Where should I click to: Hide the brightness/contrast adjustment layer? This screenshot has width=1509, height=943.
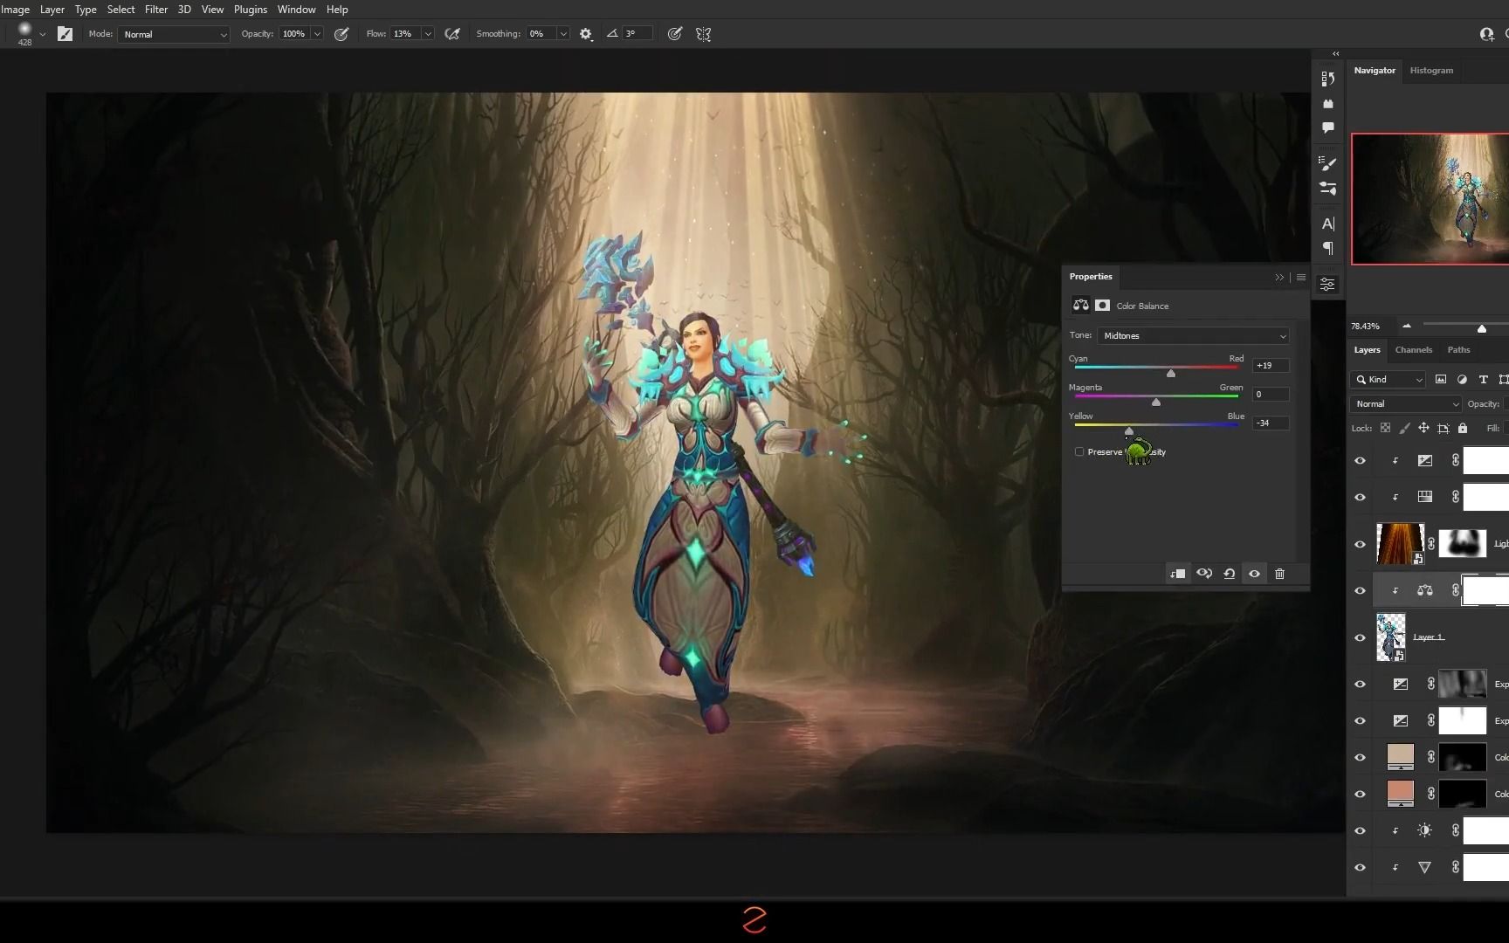tap(1360, 831)
